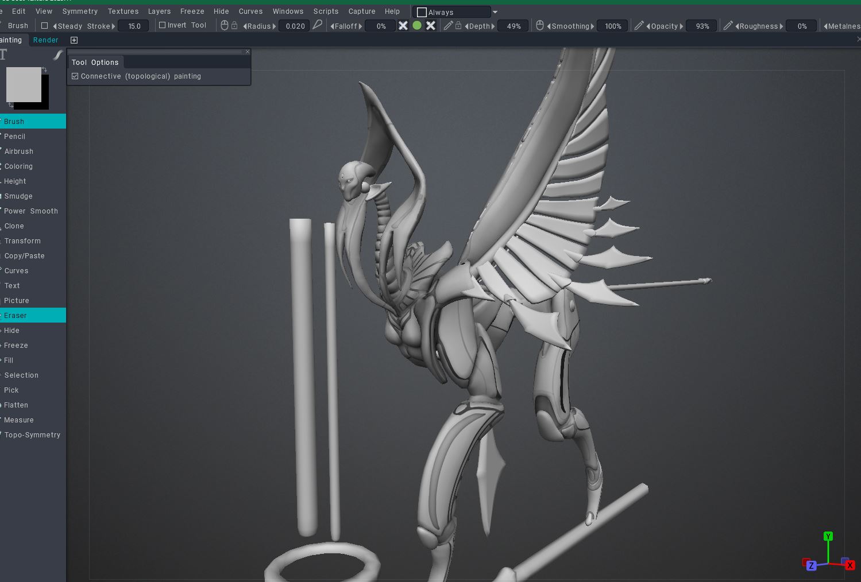Click the gray foreground color swatch

(24, 84)
